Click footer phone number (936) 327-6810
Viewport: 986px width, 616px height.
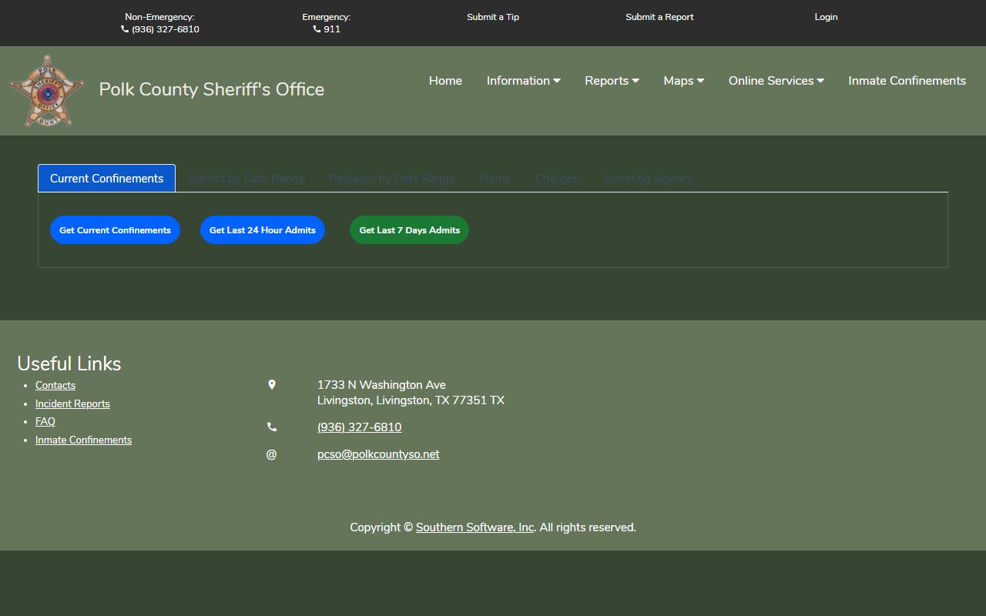(x=359, y=427)
